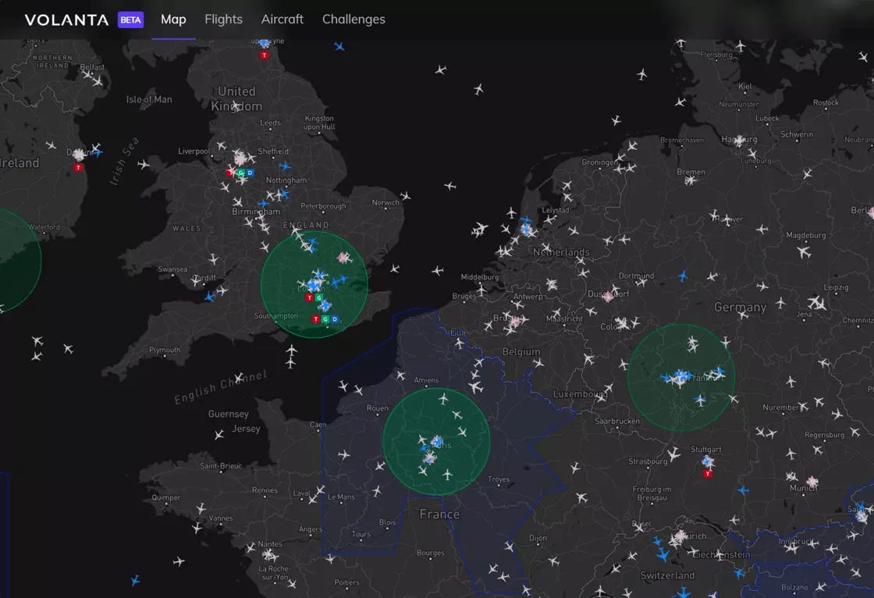This screenshot has height=598, width=874.
Task: Click the "Swansea" city label
Action: point(172,269)
